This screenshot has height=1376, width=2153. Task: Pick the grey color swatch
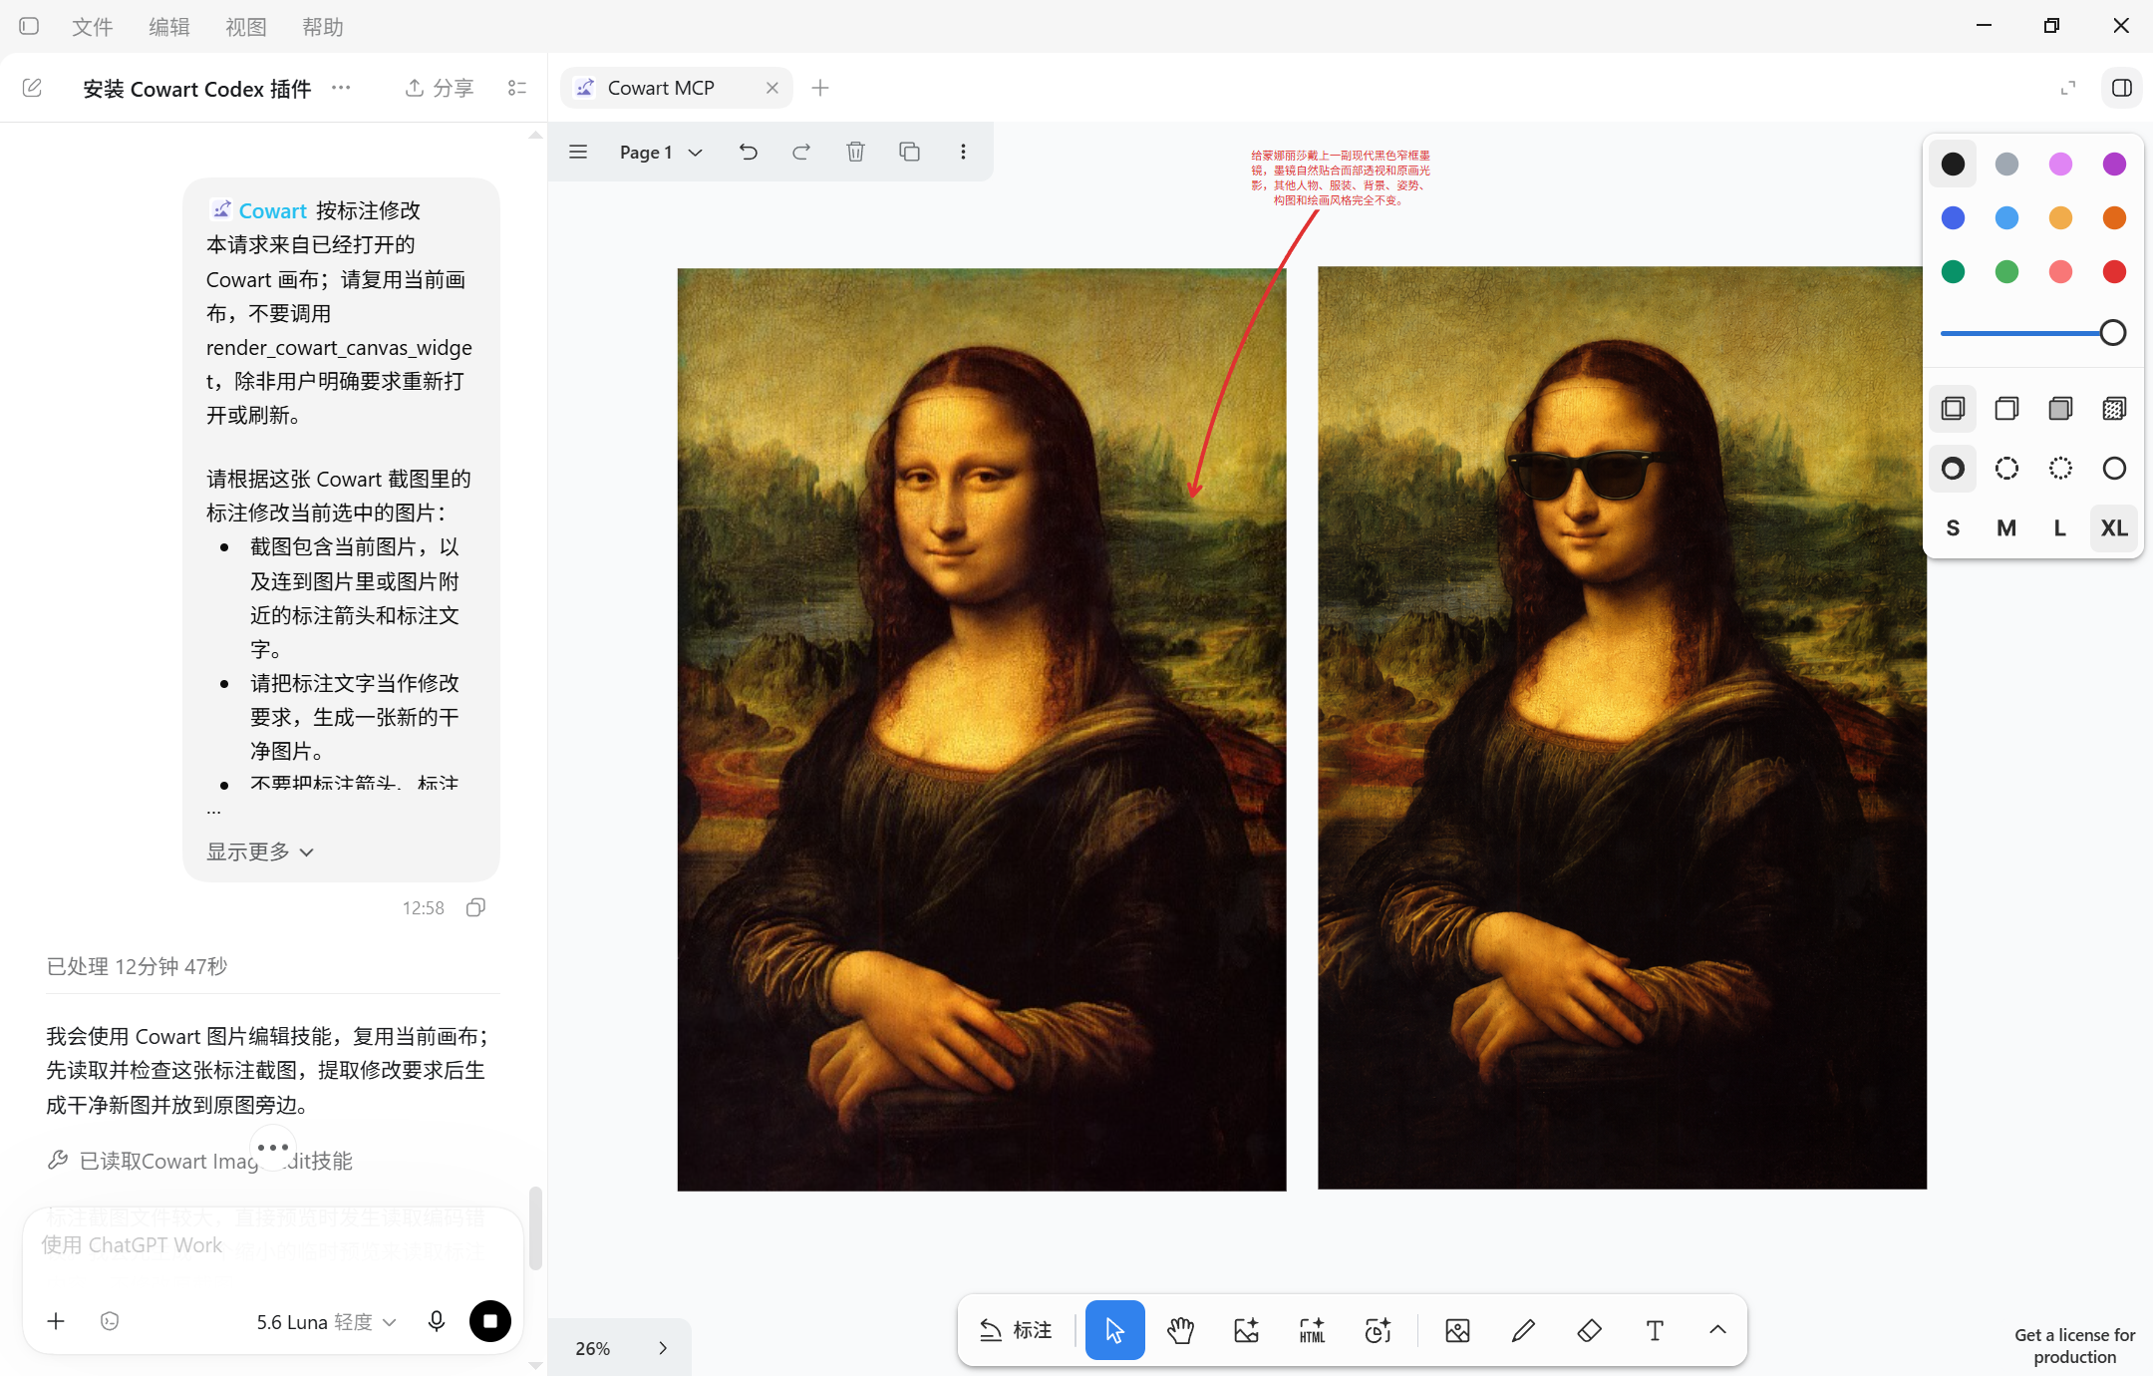point(2006,164)
